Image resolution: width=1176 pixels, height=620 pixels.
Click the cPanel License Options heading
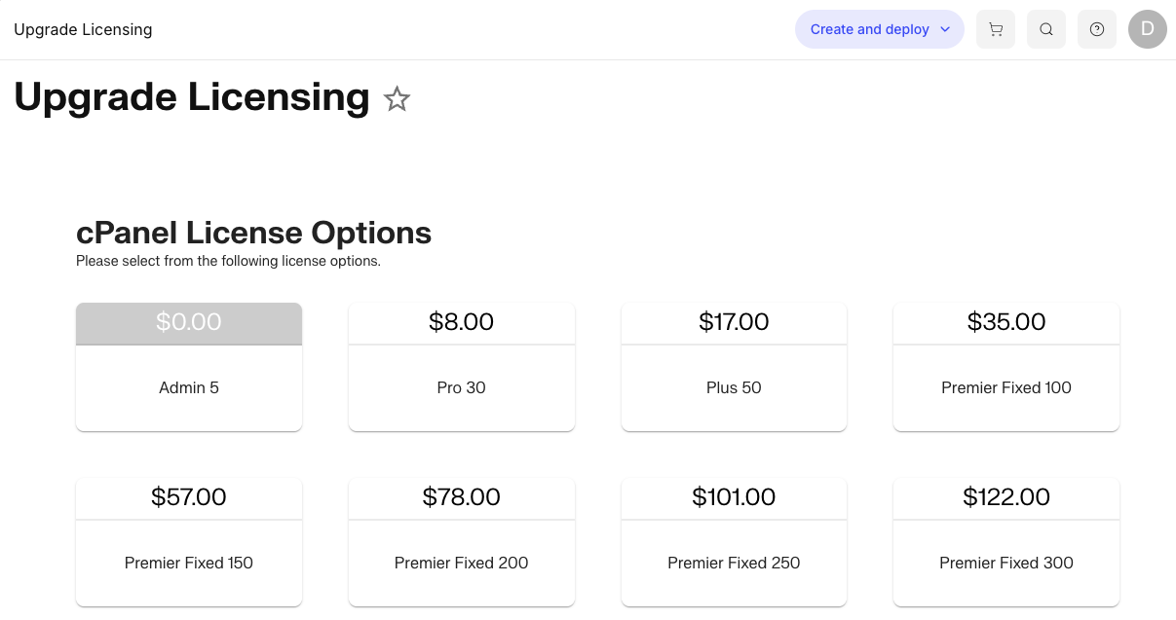pyautogui.click(x=253, y=233)
